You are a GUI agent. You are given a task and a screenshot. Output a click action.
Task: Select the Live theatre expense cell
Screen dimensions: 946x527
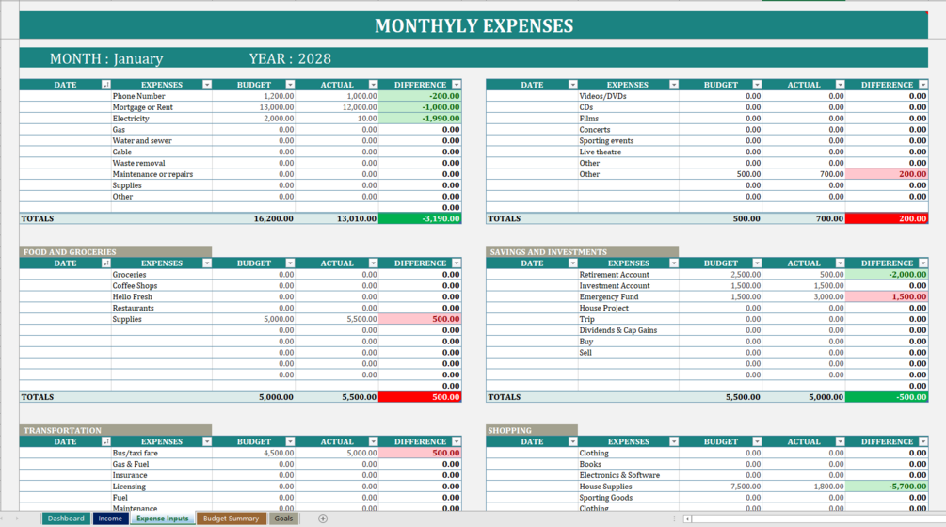629,152
